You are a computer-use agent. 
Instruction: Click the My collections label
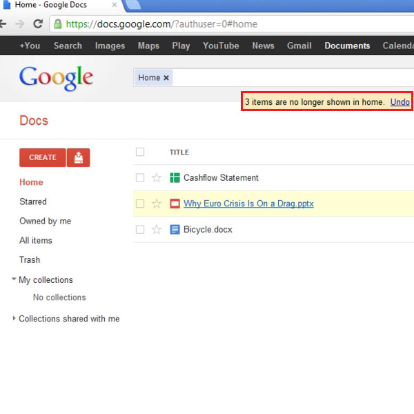coord(46,280)
